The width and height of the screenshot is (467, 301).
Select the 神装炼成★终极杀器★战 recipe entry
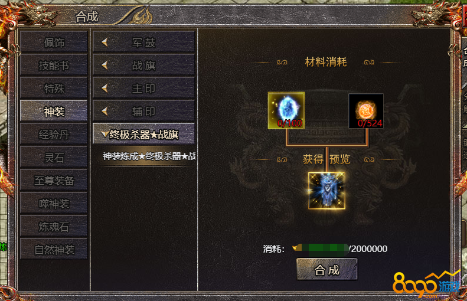(x=149, y=156)
